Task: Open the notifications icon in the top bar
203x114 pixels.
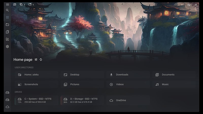Action: click(x=15, y=5)
